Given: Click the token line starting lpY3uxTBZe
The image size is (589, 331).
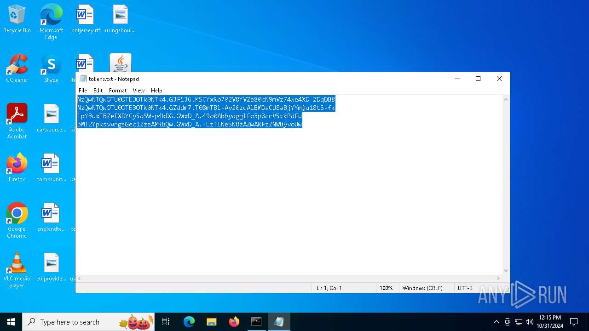Looking at the screenshot, I should 190,116.
